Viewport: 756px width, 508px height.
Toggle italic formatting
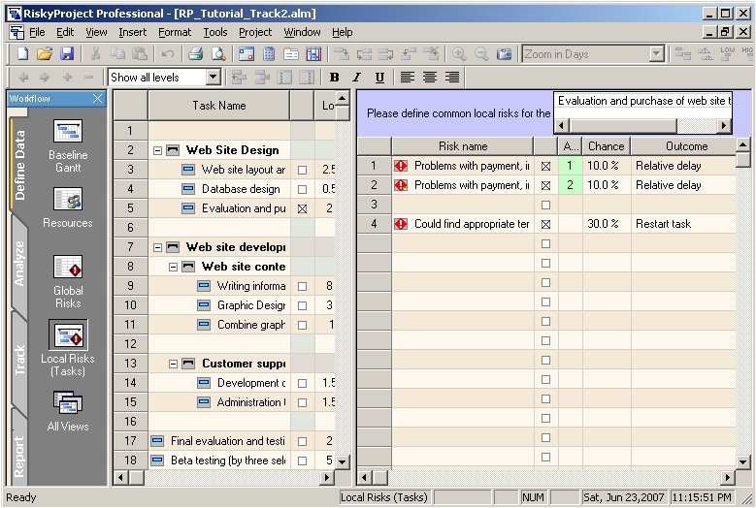pos(357,77)
